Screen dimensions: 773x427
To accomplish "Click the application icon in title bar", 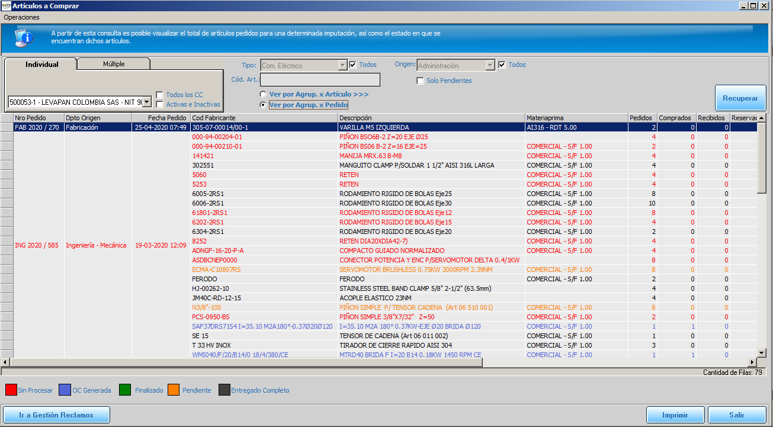I will tap(6, 6).
